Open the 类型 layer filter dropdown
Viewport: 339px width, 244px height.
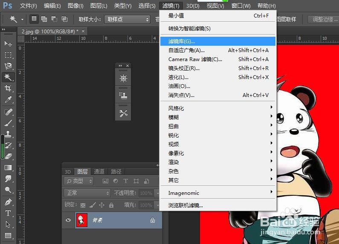(x=79, y=181)
